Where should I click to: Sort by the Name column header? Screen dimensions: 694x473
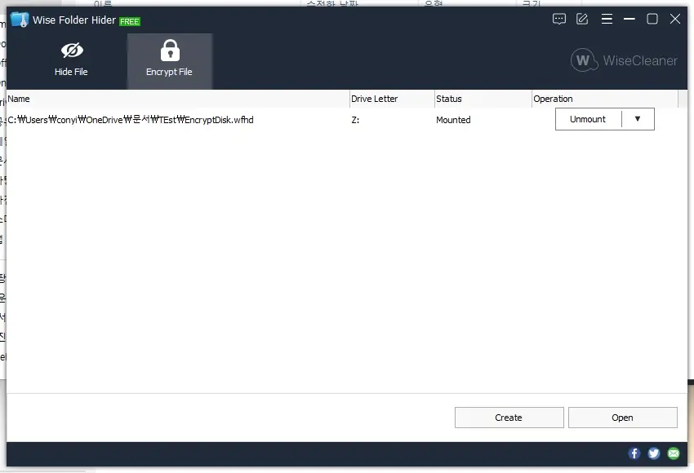tap(178, 99)
